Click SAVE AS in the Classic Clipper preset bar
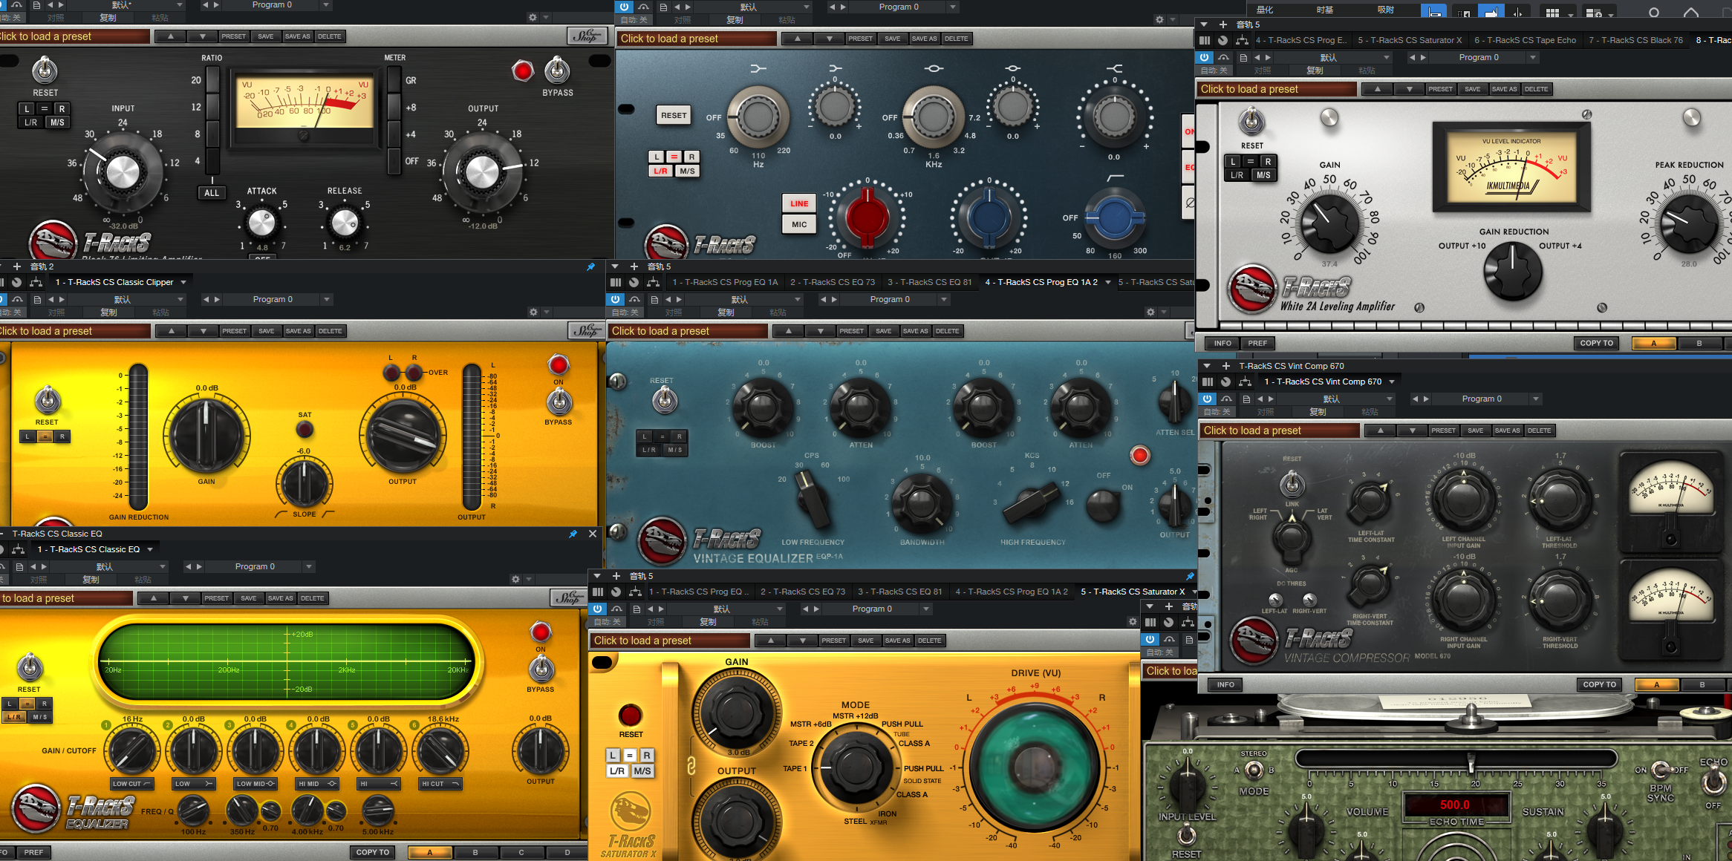Screen dimensions: 1732x861 point(299,331)
